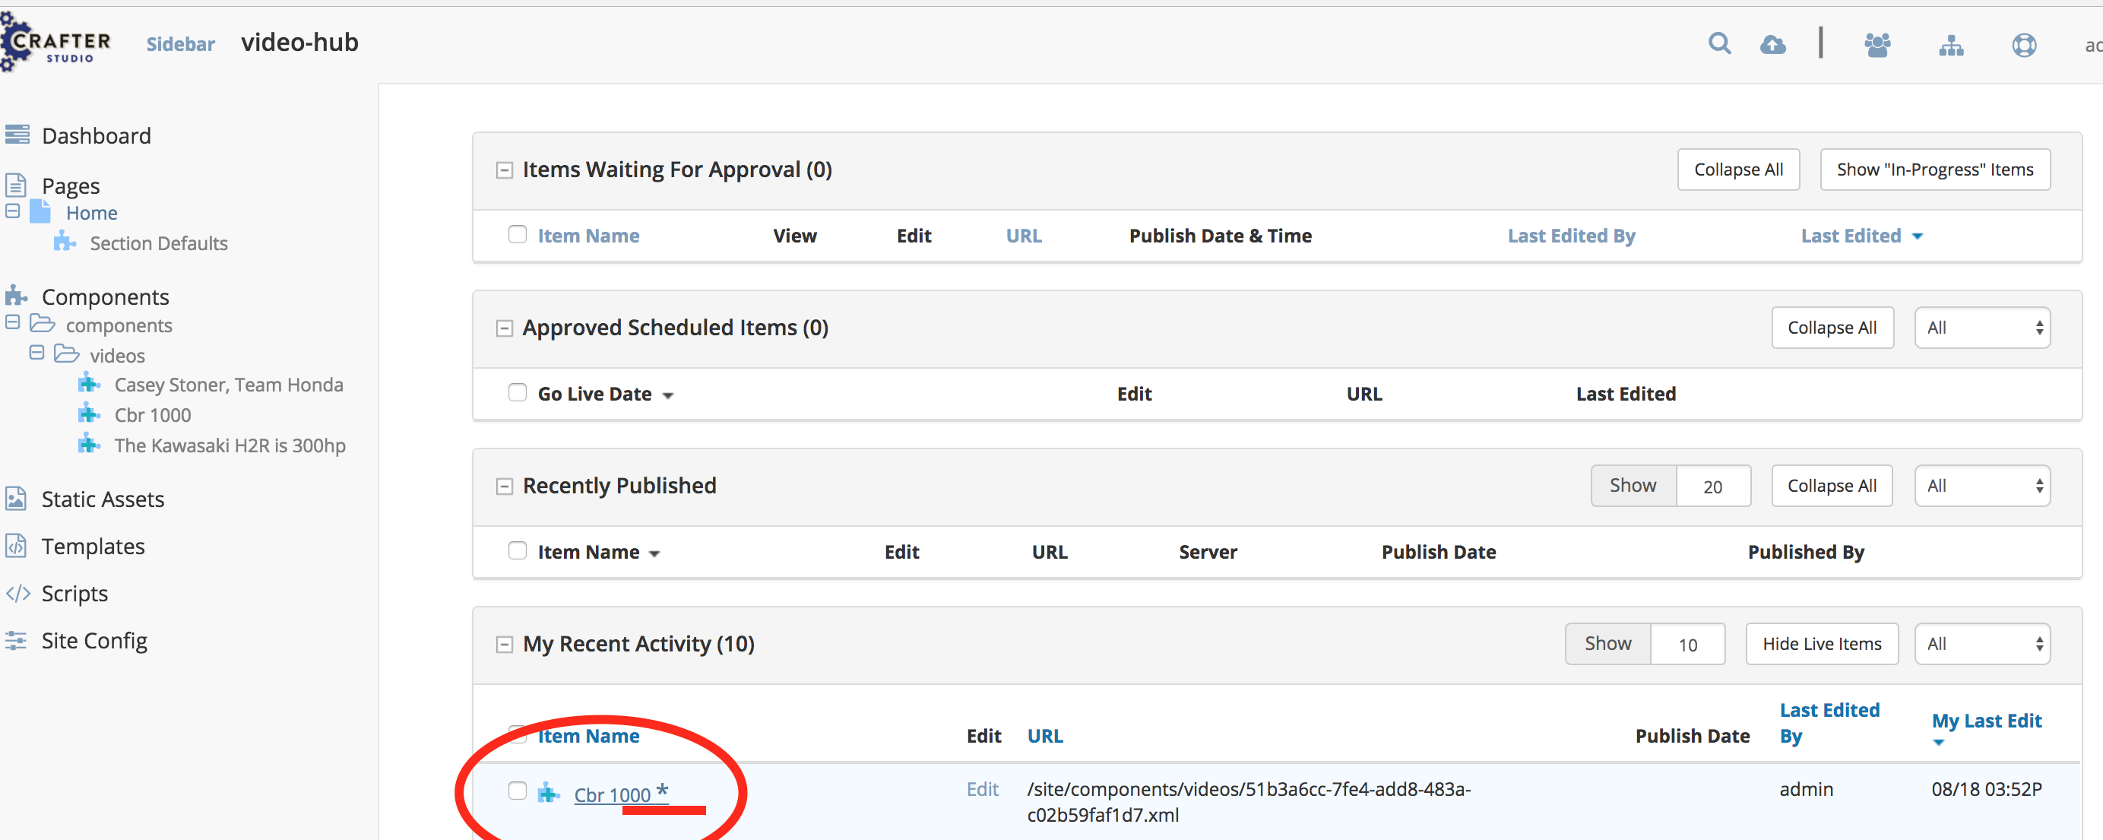
Task: Click the Crafter Studio logo
Action: (55, 43)
